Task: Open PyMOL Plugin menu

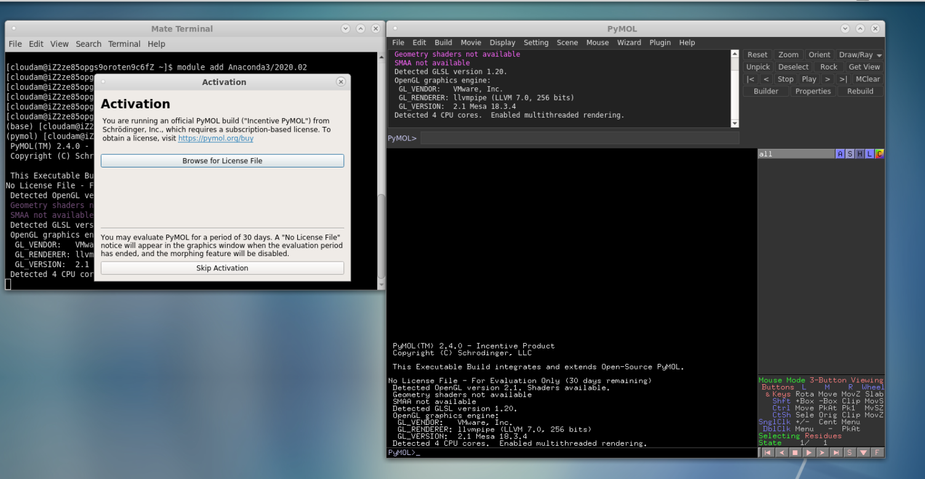Action: click(660, 42)
